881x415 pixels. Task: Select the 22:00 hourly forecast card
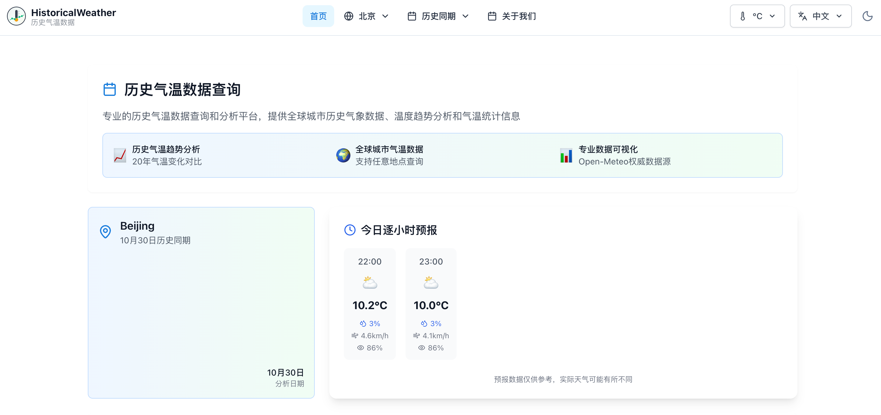[370, 304]
